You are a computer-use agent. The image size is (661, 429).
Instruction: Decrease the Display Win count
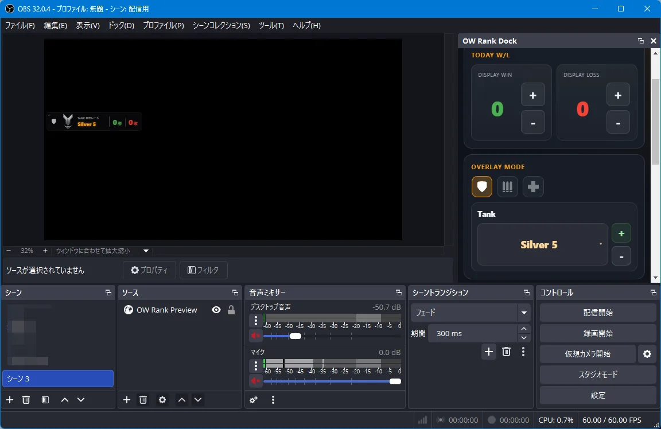pos(533,123)
